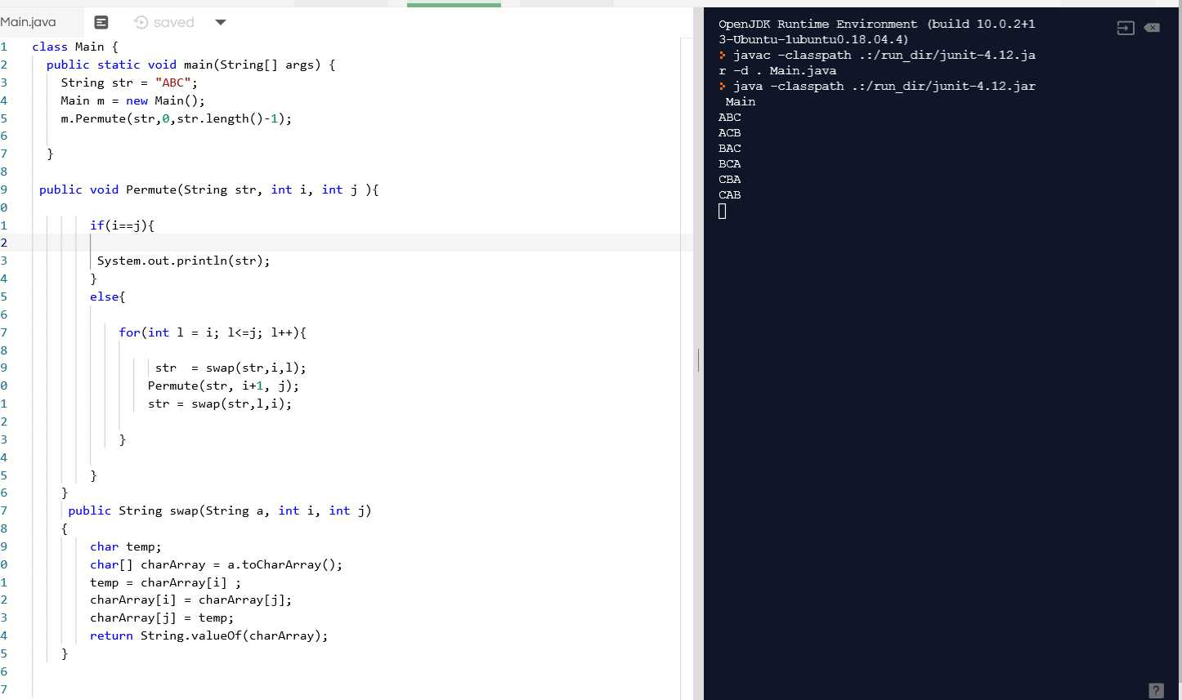Click the code formatter icon beside Main.java
The height and width of the screenshot is (700, 1182).
(x=101, y=22)
